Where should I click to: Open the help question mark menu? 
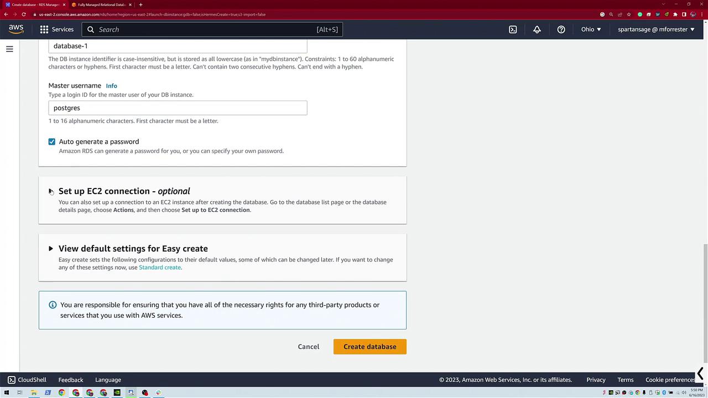[561, 29]
